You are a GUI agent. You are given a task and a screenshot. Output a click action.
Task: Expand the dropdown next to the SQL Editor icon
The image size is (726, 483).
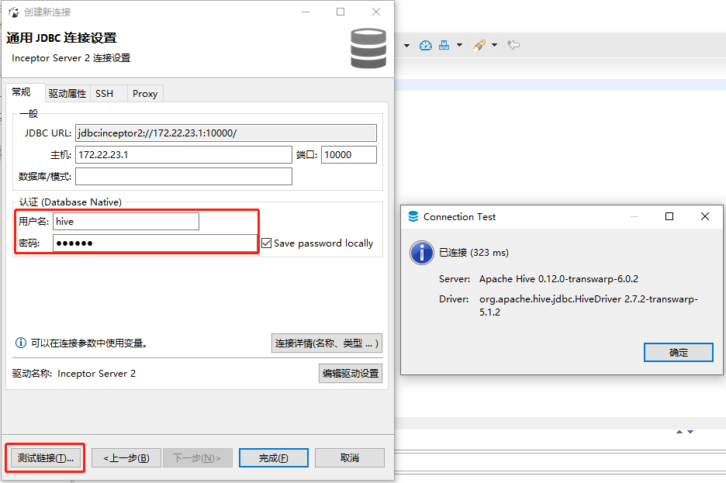click(493, 45)
